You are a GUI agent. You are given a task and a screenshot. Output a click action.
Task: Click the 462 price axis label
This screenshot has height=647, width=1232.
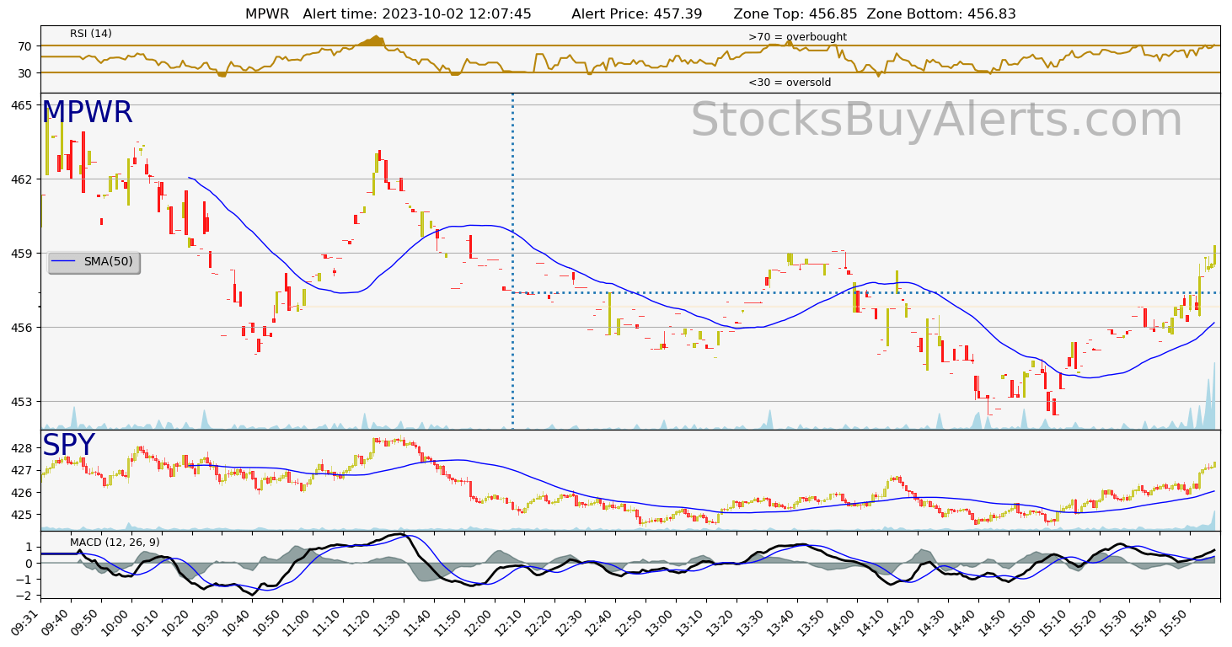(22, 179)
